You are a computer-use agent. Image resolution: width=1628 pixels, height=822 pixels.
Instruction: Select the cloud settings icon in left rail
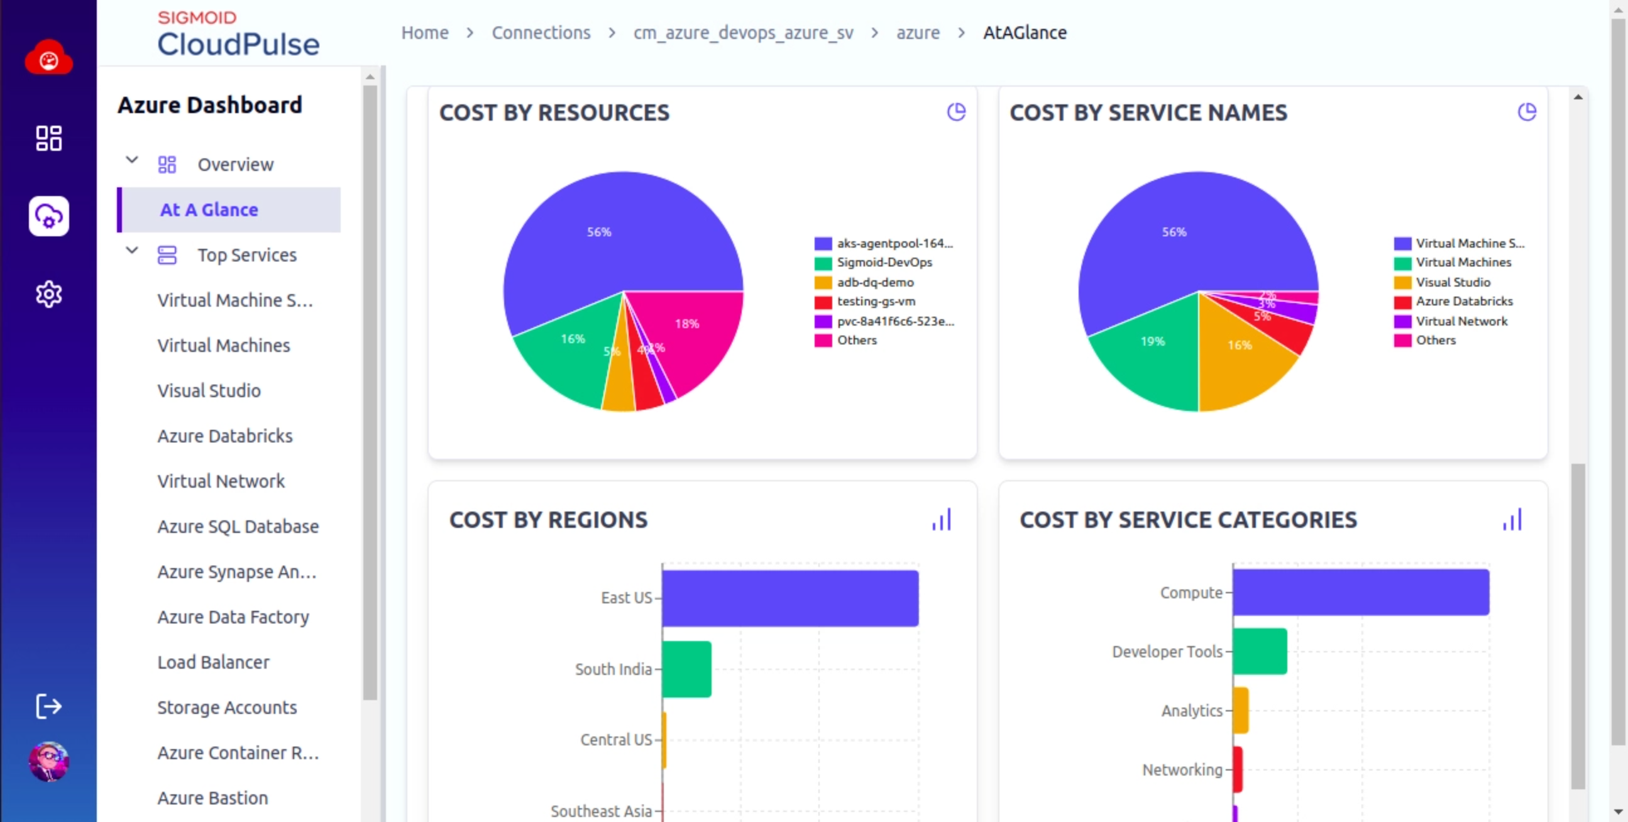tap(48, 216)
